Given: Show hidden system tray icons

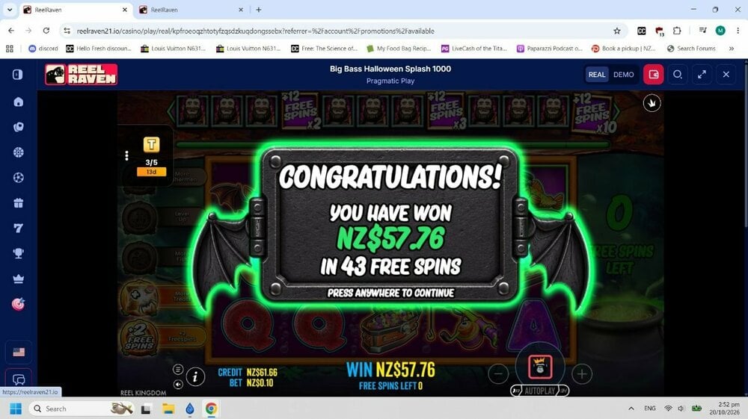Looking at the screenshot, I should [631, 409].
